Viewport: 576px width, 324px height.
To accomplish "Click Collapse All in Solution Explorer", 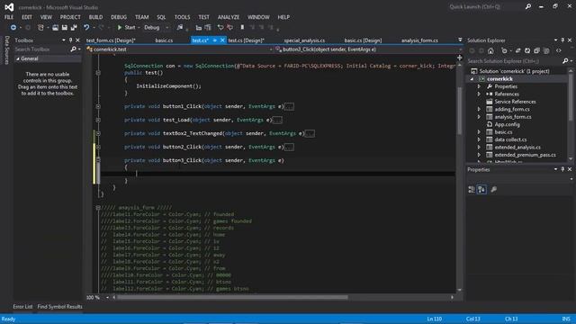I will [536, 50].
